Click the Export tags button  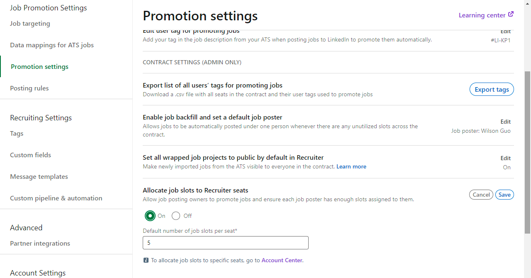point(492,89)
